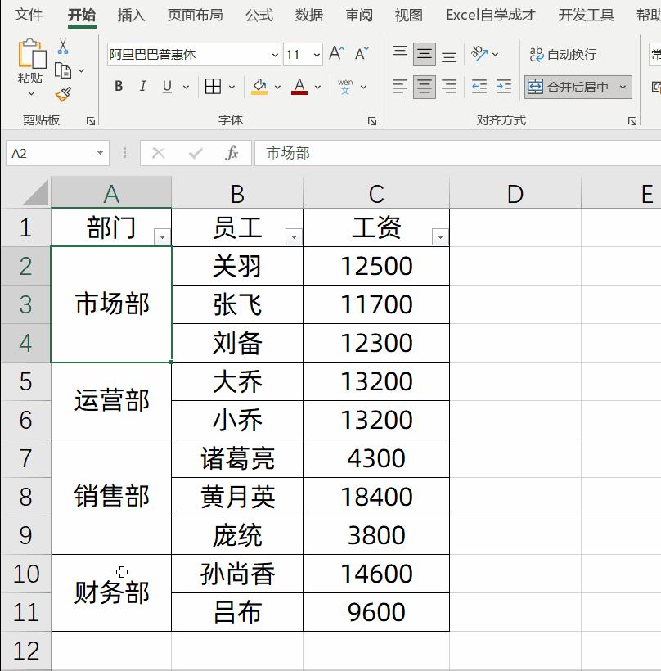Toggle center alignment
The height and width of the screenshot is (671, 661).
coord(423,86)
